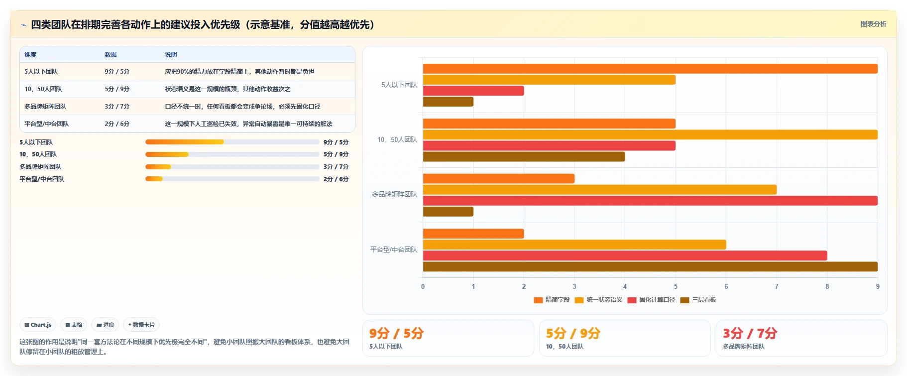Click the 进度 tag

pyautogui.click(x=105, y=325)
